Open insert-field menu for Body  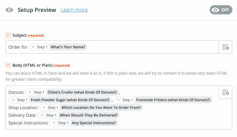coord(225,92)
